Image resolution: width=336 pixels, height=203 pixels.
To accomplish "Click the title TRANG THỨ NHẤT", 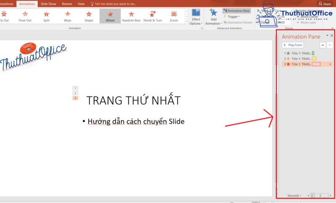I will [133, 100].
